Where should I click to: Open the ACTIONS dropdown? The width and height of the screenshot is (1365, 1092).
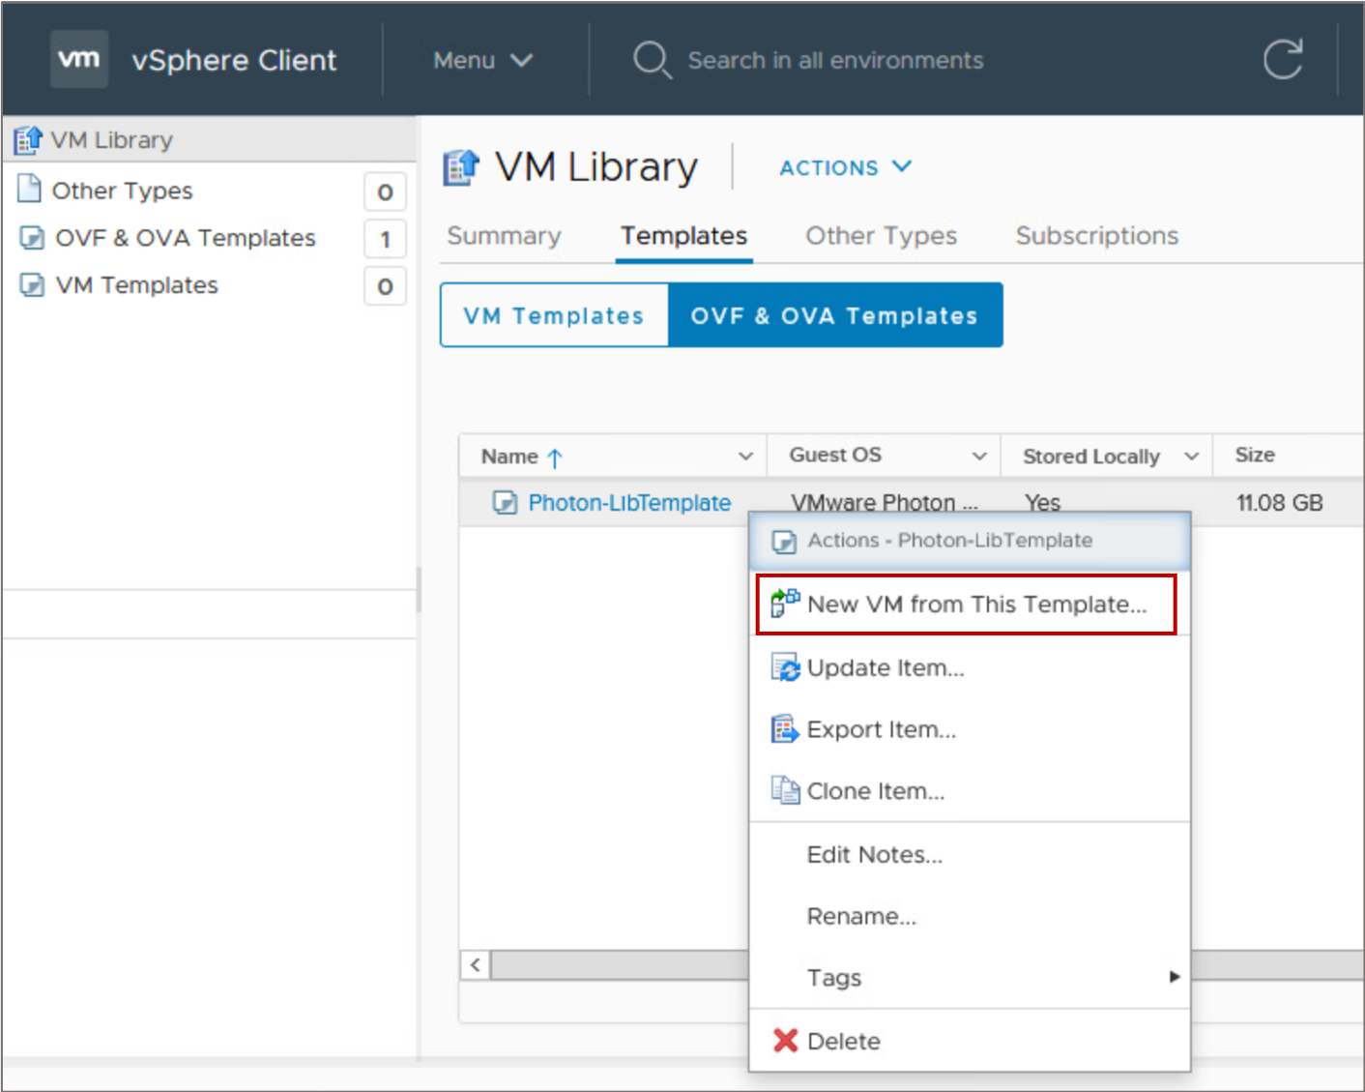[845, 167]
